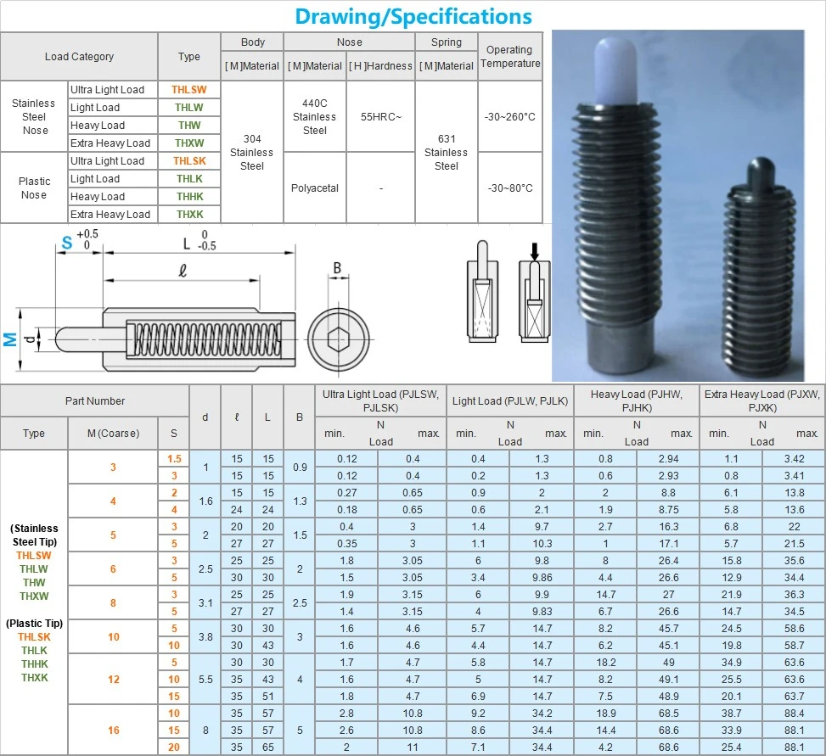Click the 65 value in L column
The height and width of the screenshot is (756, 826).
[x=268, y=747]
